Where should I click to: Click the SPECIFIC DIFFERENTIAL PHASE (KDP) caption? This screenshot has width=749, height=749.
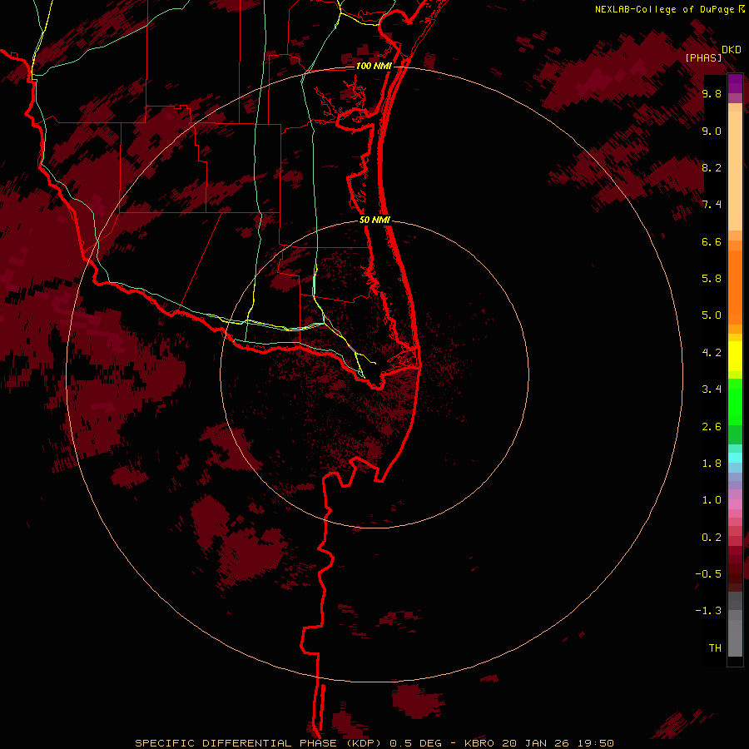pyautogui.click(x=260, y=743)
